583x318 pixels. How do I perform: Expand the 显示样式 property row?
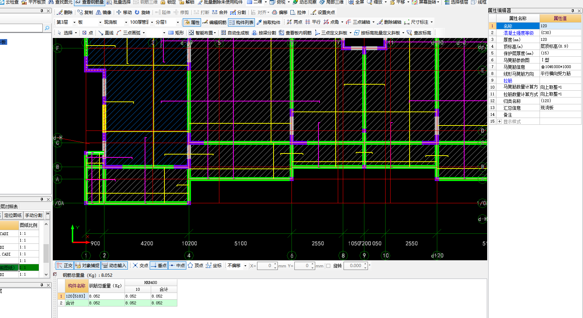(x=499, y=122)
